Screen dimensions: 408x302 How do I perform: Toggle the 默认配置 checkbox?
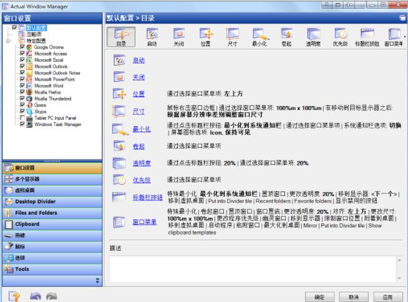14,27
